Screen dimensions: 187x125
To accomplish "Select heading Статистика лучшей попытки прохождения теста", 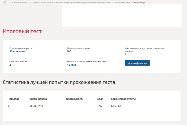I will click(59, 82).
